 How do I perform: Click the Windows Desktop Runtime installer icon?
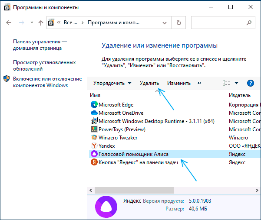(x=94, y=121)
